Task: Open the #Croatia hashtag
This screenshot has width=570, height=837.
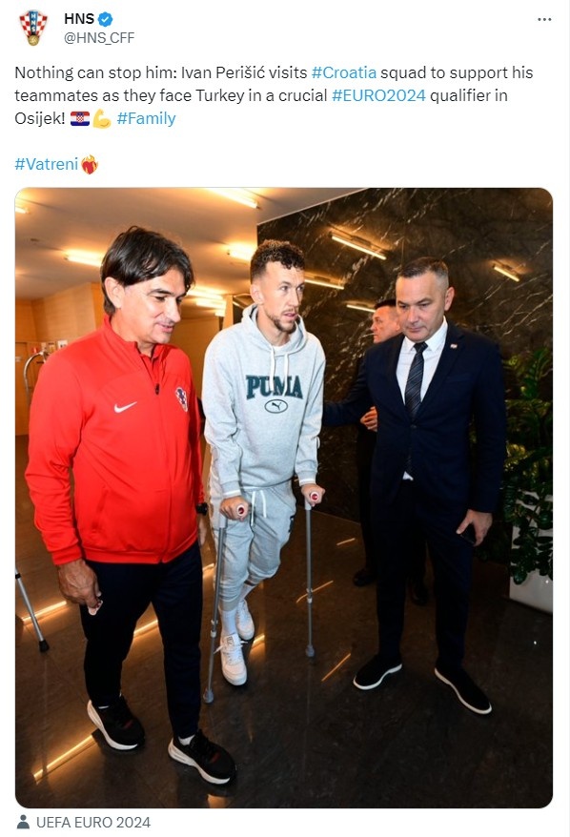Action: pos(344,72)
